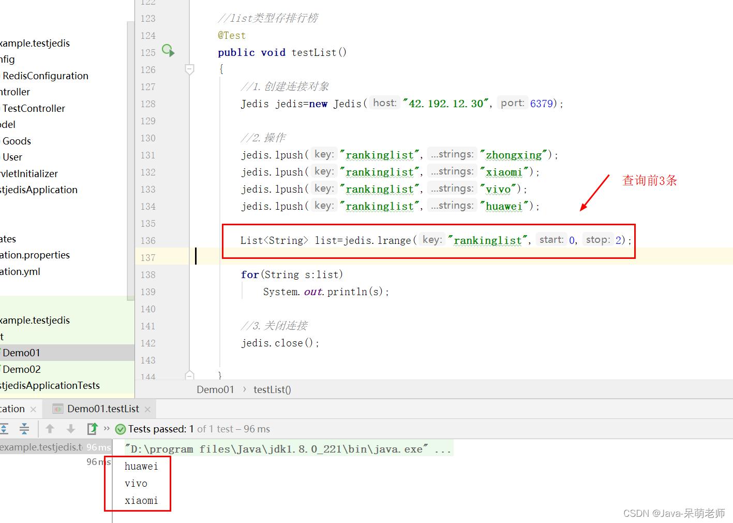The height and width of the screenshot is (523, 733).
Task: Click fold end marker at line 144
Action: click(x=189, y=374)
